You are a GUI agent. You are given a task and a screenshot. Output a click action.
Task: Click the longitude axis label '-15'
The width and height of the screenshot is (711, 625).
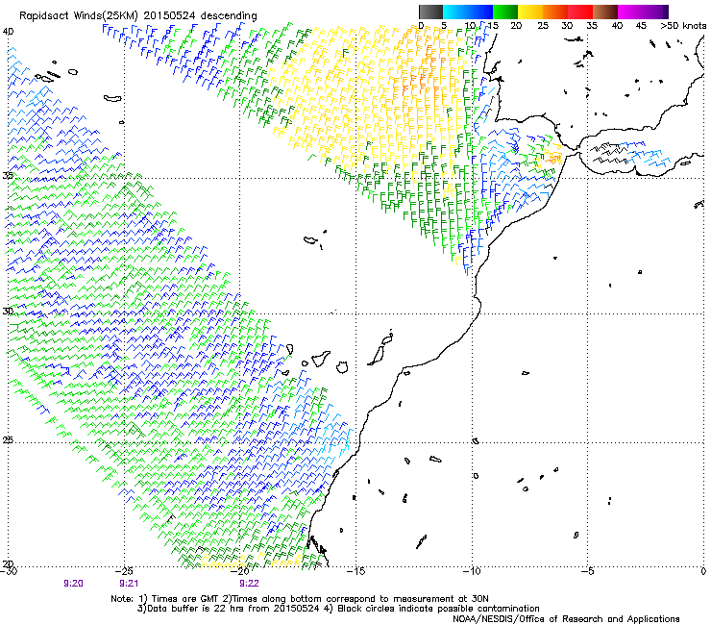click(355, 571)
